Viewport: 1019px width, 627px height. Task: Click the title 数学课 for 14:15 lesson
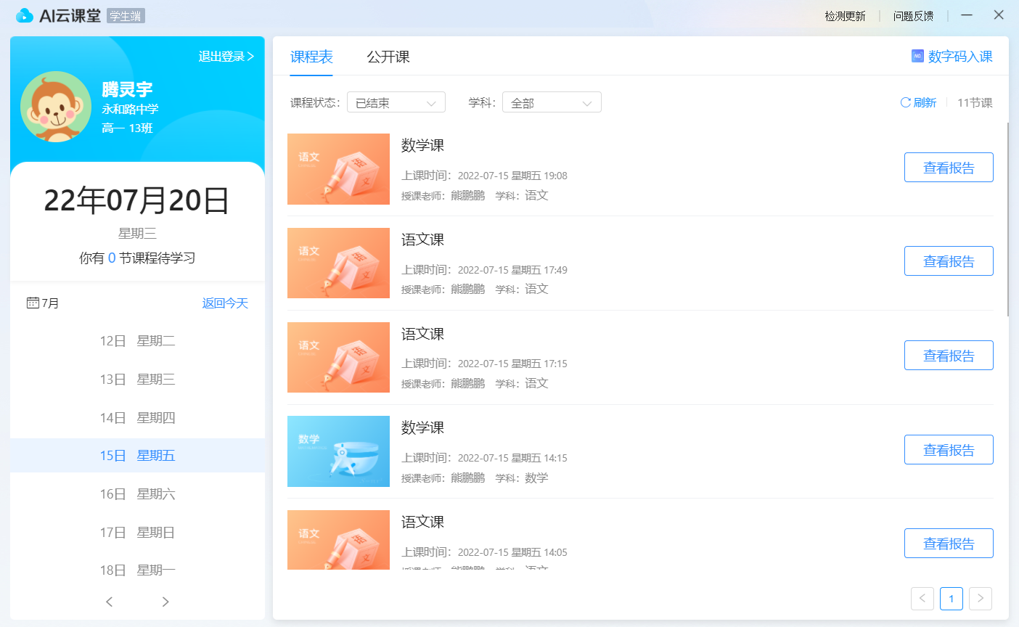point(422,427)
